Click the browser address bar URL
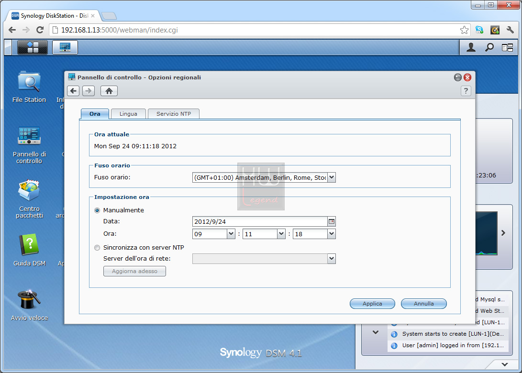The width and height of the screenshot is (522, 373). pos(120,30)
